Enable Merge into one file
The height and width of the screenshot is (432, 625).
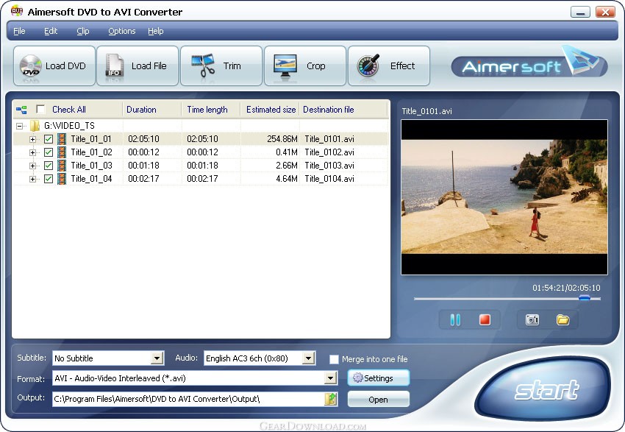334,359
